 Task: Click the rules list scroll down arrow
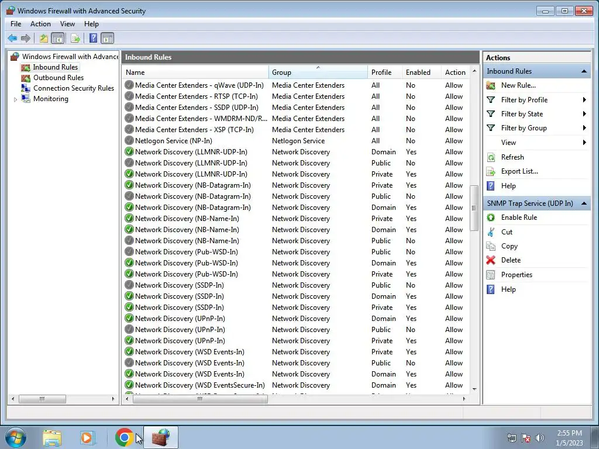click(x=474, y=389)
